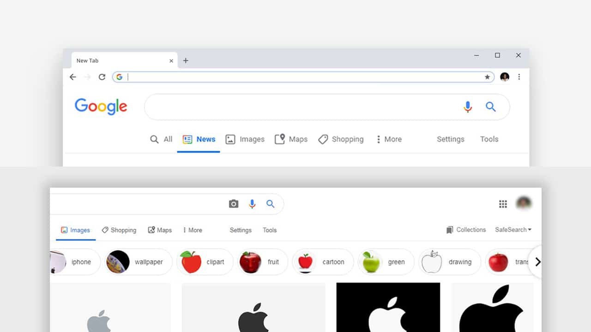Open the Images tab in upper window
The height and width of the screenshot is (332, 591).
click(245, 139)
